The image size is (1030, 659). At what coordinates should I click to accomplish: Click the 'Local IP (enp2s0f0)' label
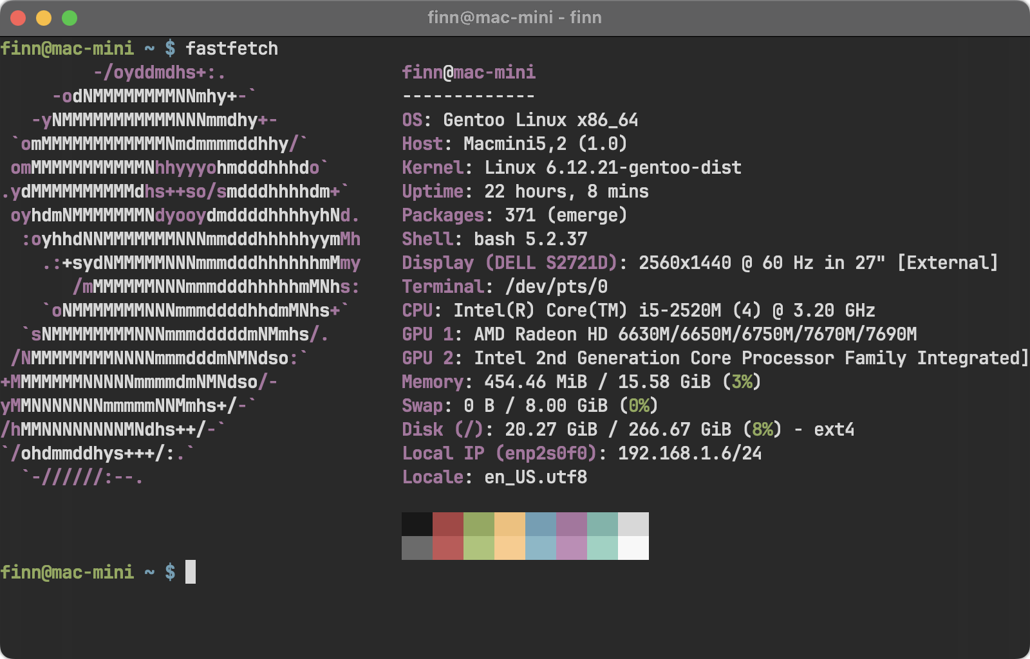500,453
